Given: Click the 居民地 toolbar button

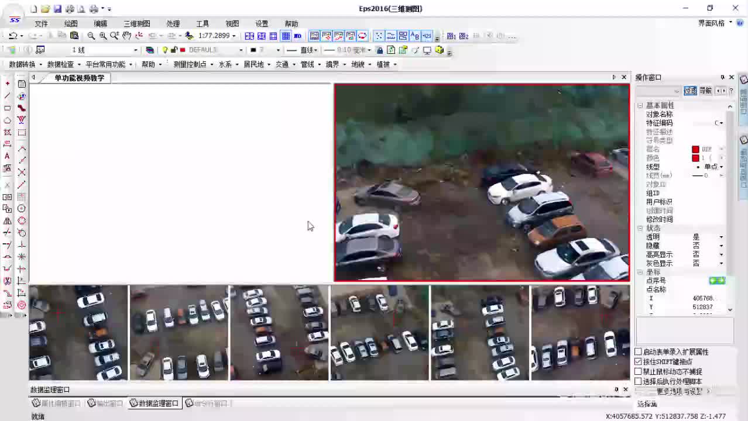Looking at the screenshot, I should coord(254,64).
